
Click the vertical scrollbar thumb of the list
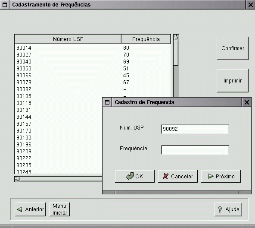pyautogui.click(x=176, y=53)
